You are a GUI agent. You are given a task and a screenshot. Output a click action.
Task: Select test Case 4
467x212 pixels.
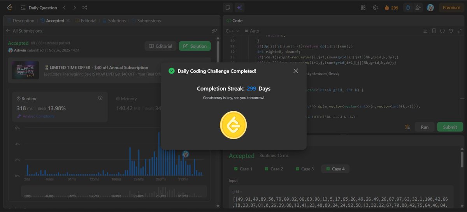click(335, 169)
